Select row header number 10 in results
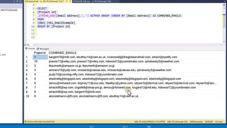The width and height of the screenshot is (227, 128). [x=29, y=96]
